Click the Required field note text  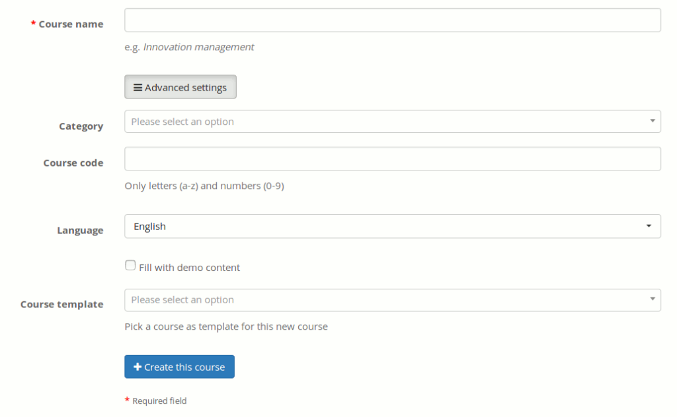click(x=161, y=400)
